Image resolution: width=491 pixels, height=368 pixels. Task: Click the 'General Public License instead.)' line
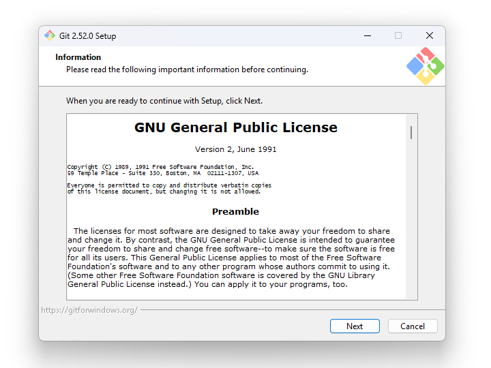(x=207, y=284)
